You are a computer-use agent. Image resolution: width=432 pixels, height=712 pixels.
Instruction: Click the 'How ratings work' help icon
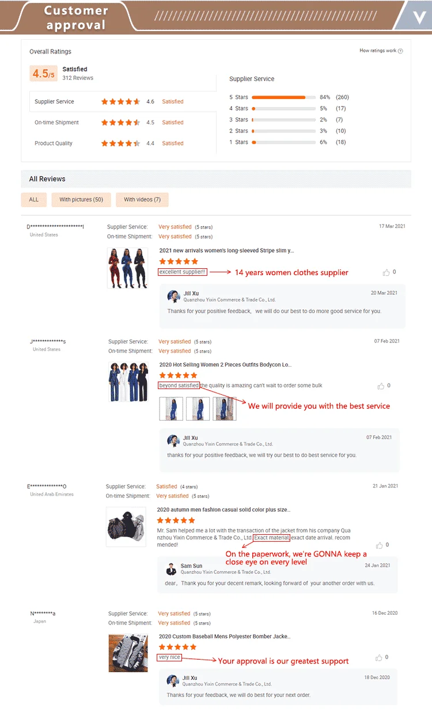[x=400, y=51]
